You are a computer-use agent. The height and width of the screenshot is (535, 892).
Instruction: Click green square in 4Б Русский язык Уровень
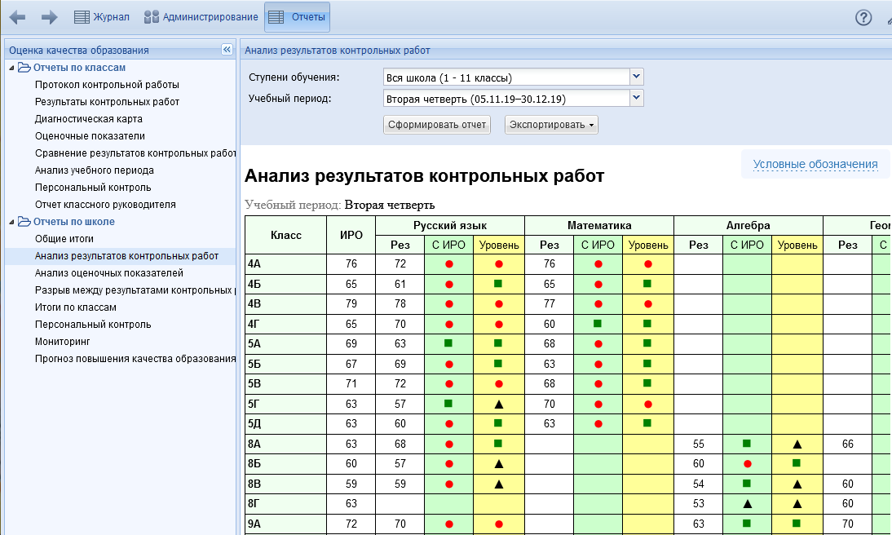point(498,284)
